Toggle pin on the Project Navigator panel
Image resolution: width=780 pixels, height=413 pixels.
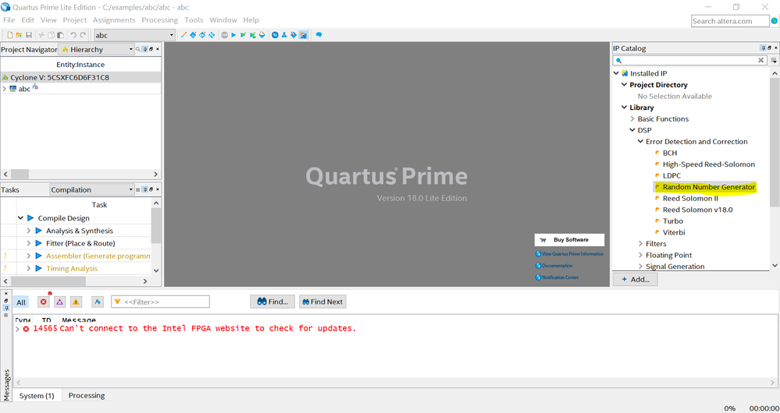144,49
